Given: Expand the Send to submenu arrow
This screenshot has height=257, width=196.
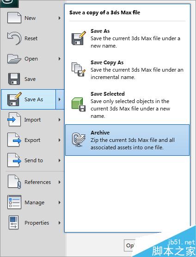Looking at the screenshot, I should coord(60,160).
